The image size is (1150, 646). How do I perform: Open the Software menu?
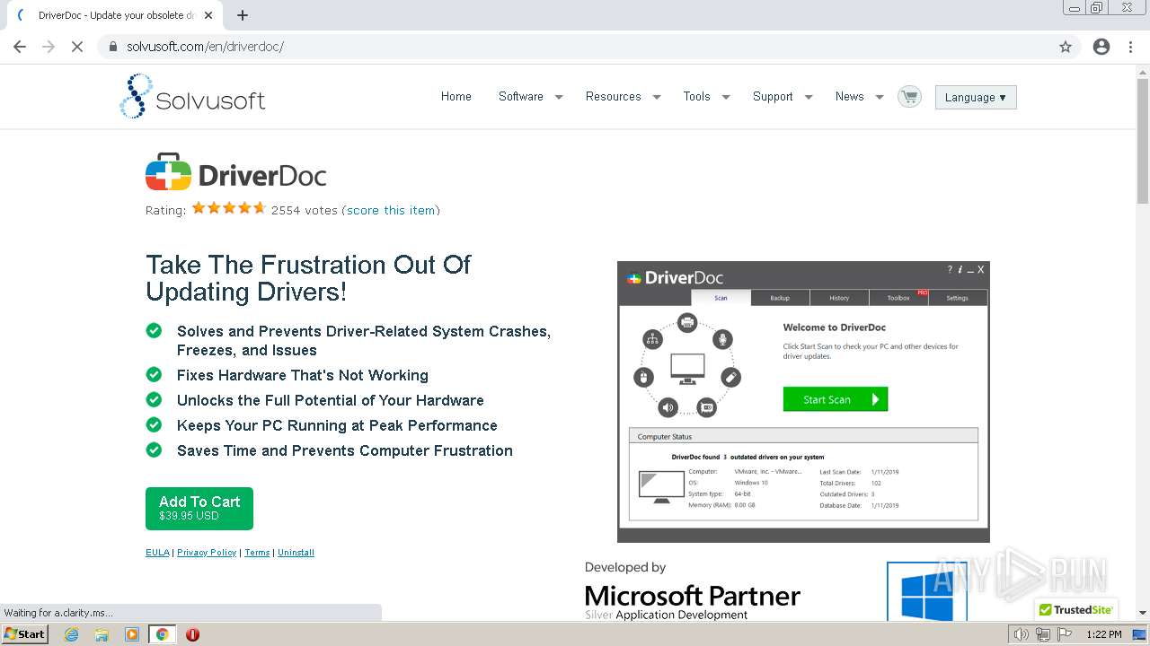(521, 96)
